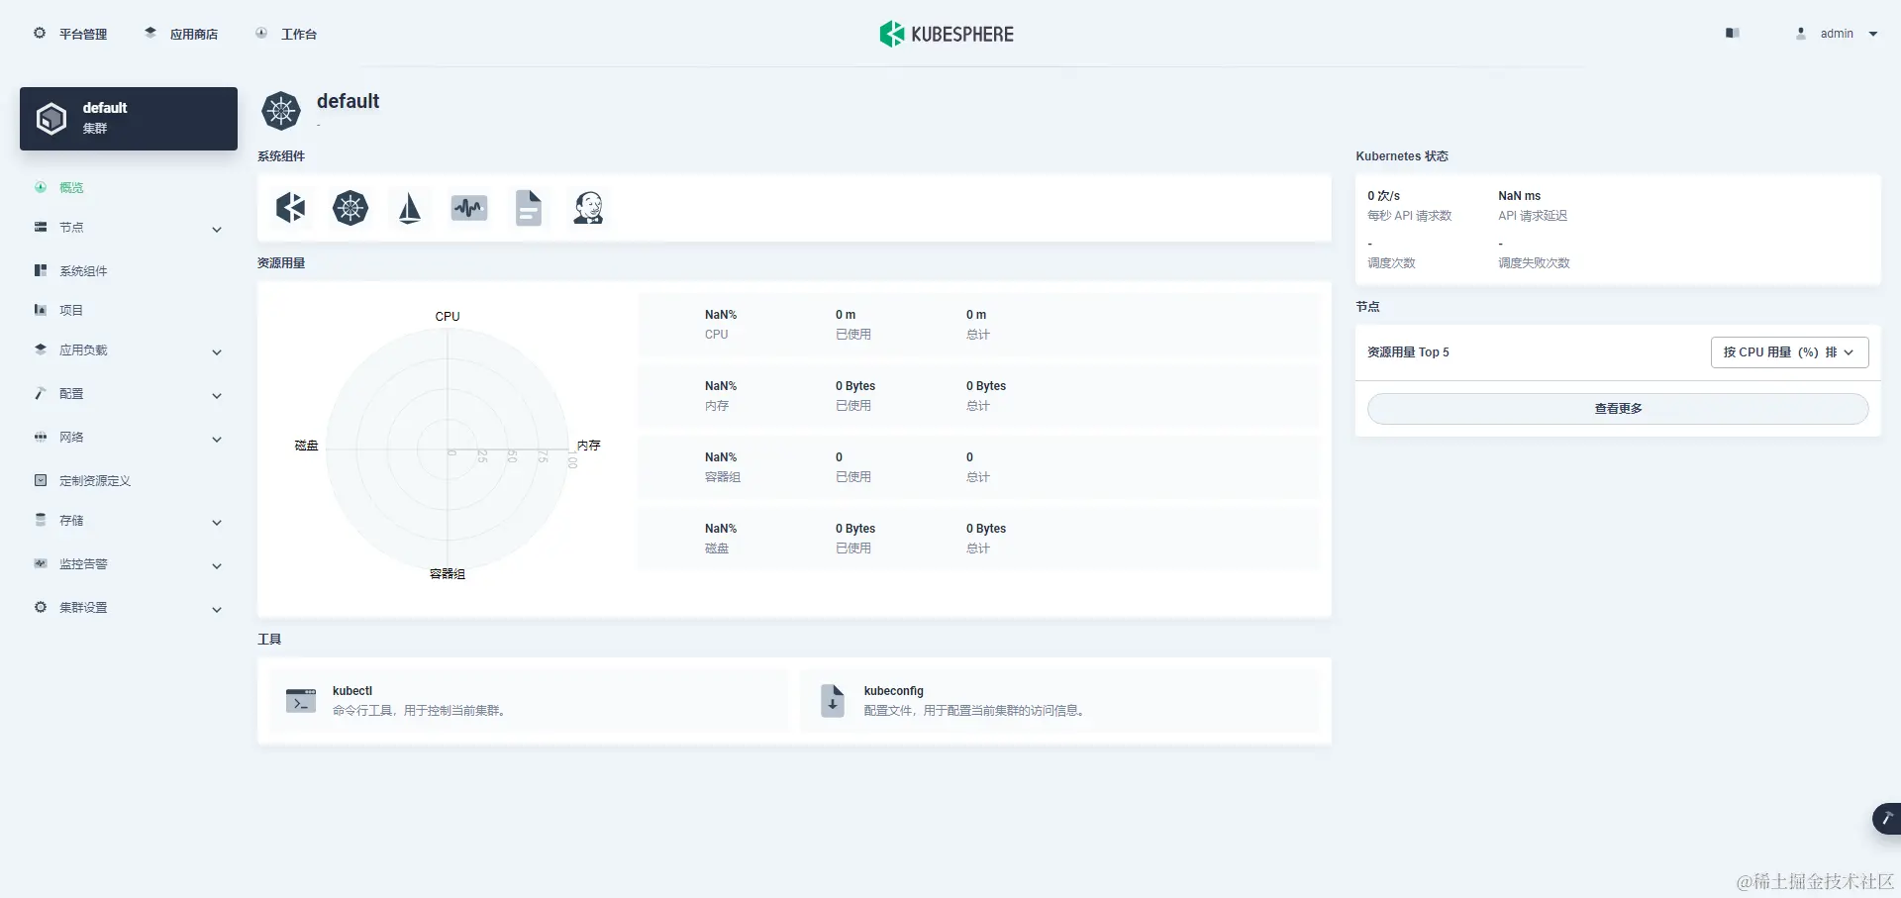The height and width of the screenshot is (898, 1901).
Task: Click the overview sidebar icon
Action: (41, 187)
